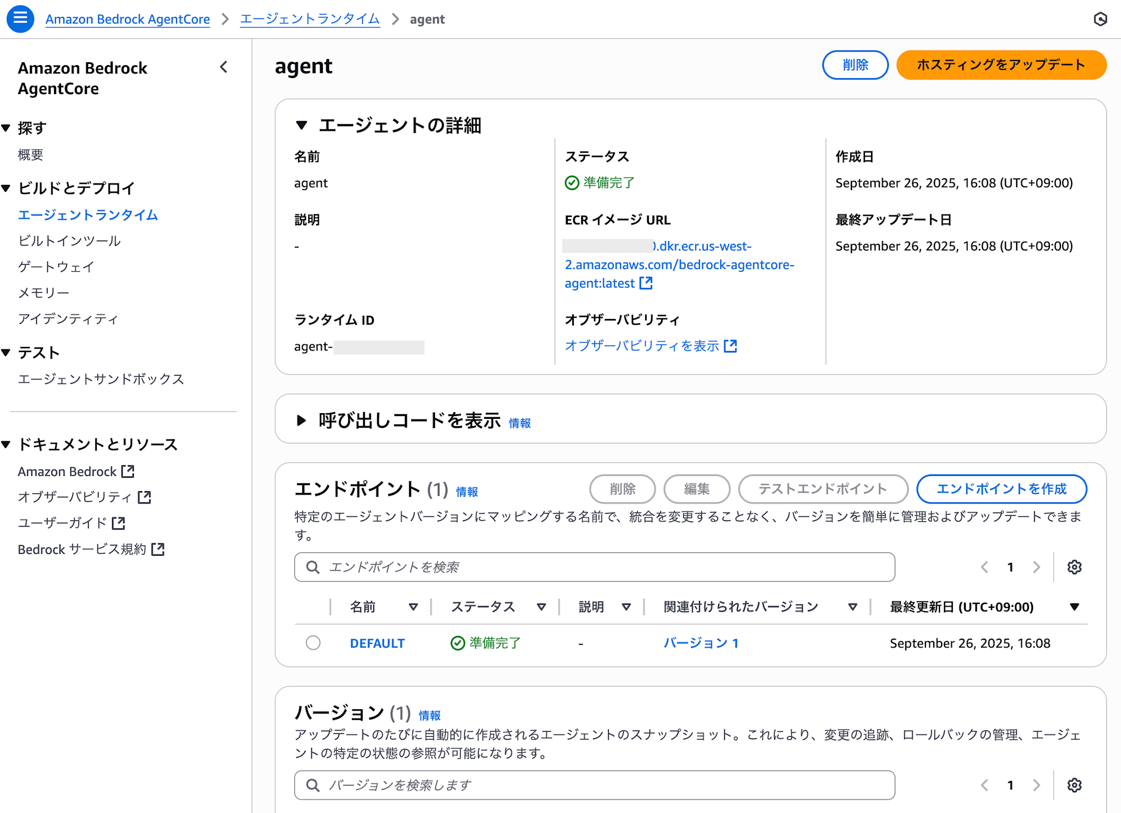Open endpoint table settings gear
The height and width of the screenshot is (813, 1121).
[x=1074, y=567]
